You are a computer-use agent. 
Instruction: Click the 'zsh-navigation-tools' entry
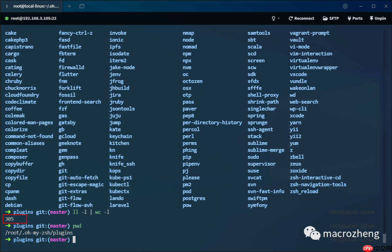(x=318, y=185)
